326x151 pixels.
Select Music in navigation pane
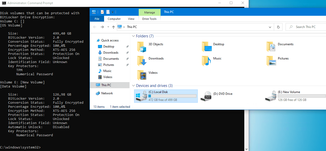(x=107, y=71)
